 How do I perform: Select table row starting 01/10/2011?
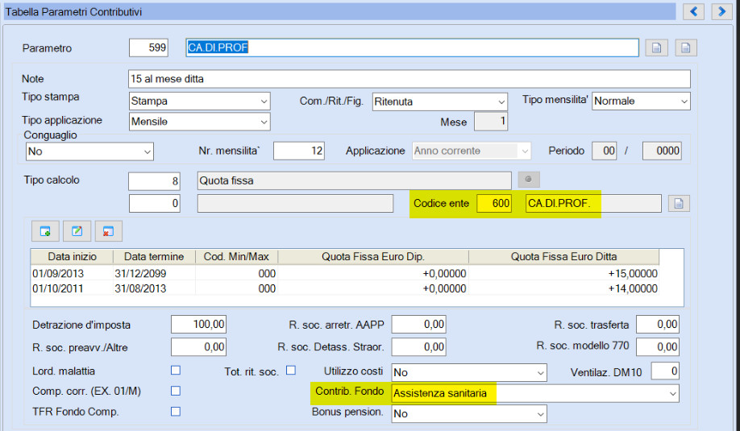(x=345, y=288)
